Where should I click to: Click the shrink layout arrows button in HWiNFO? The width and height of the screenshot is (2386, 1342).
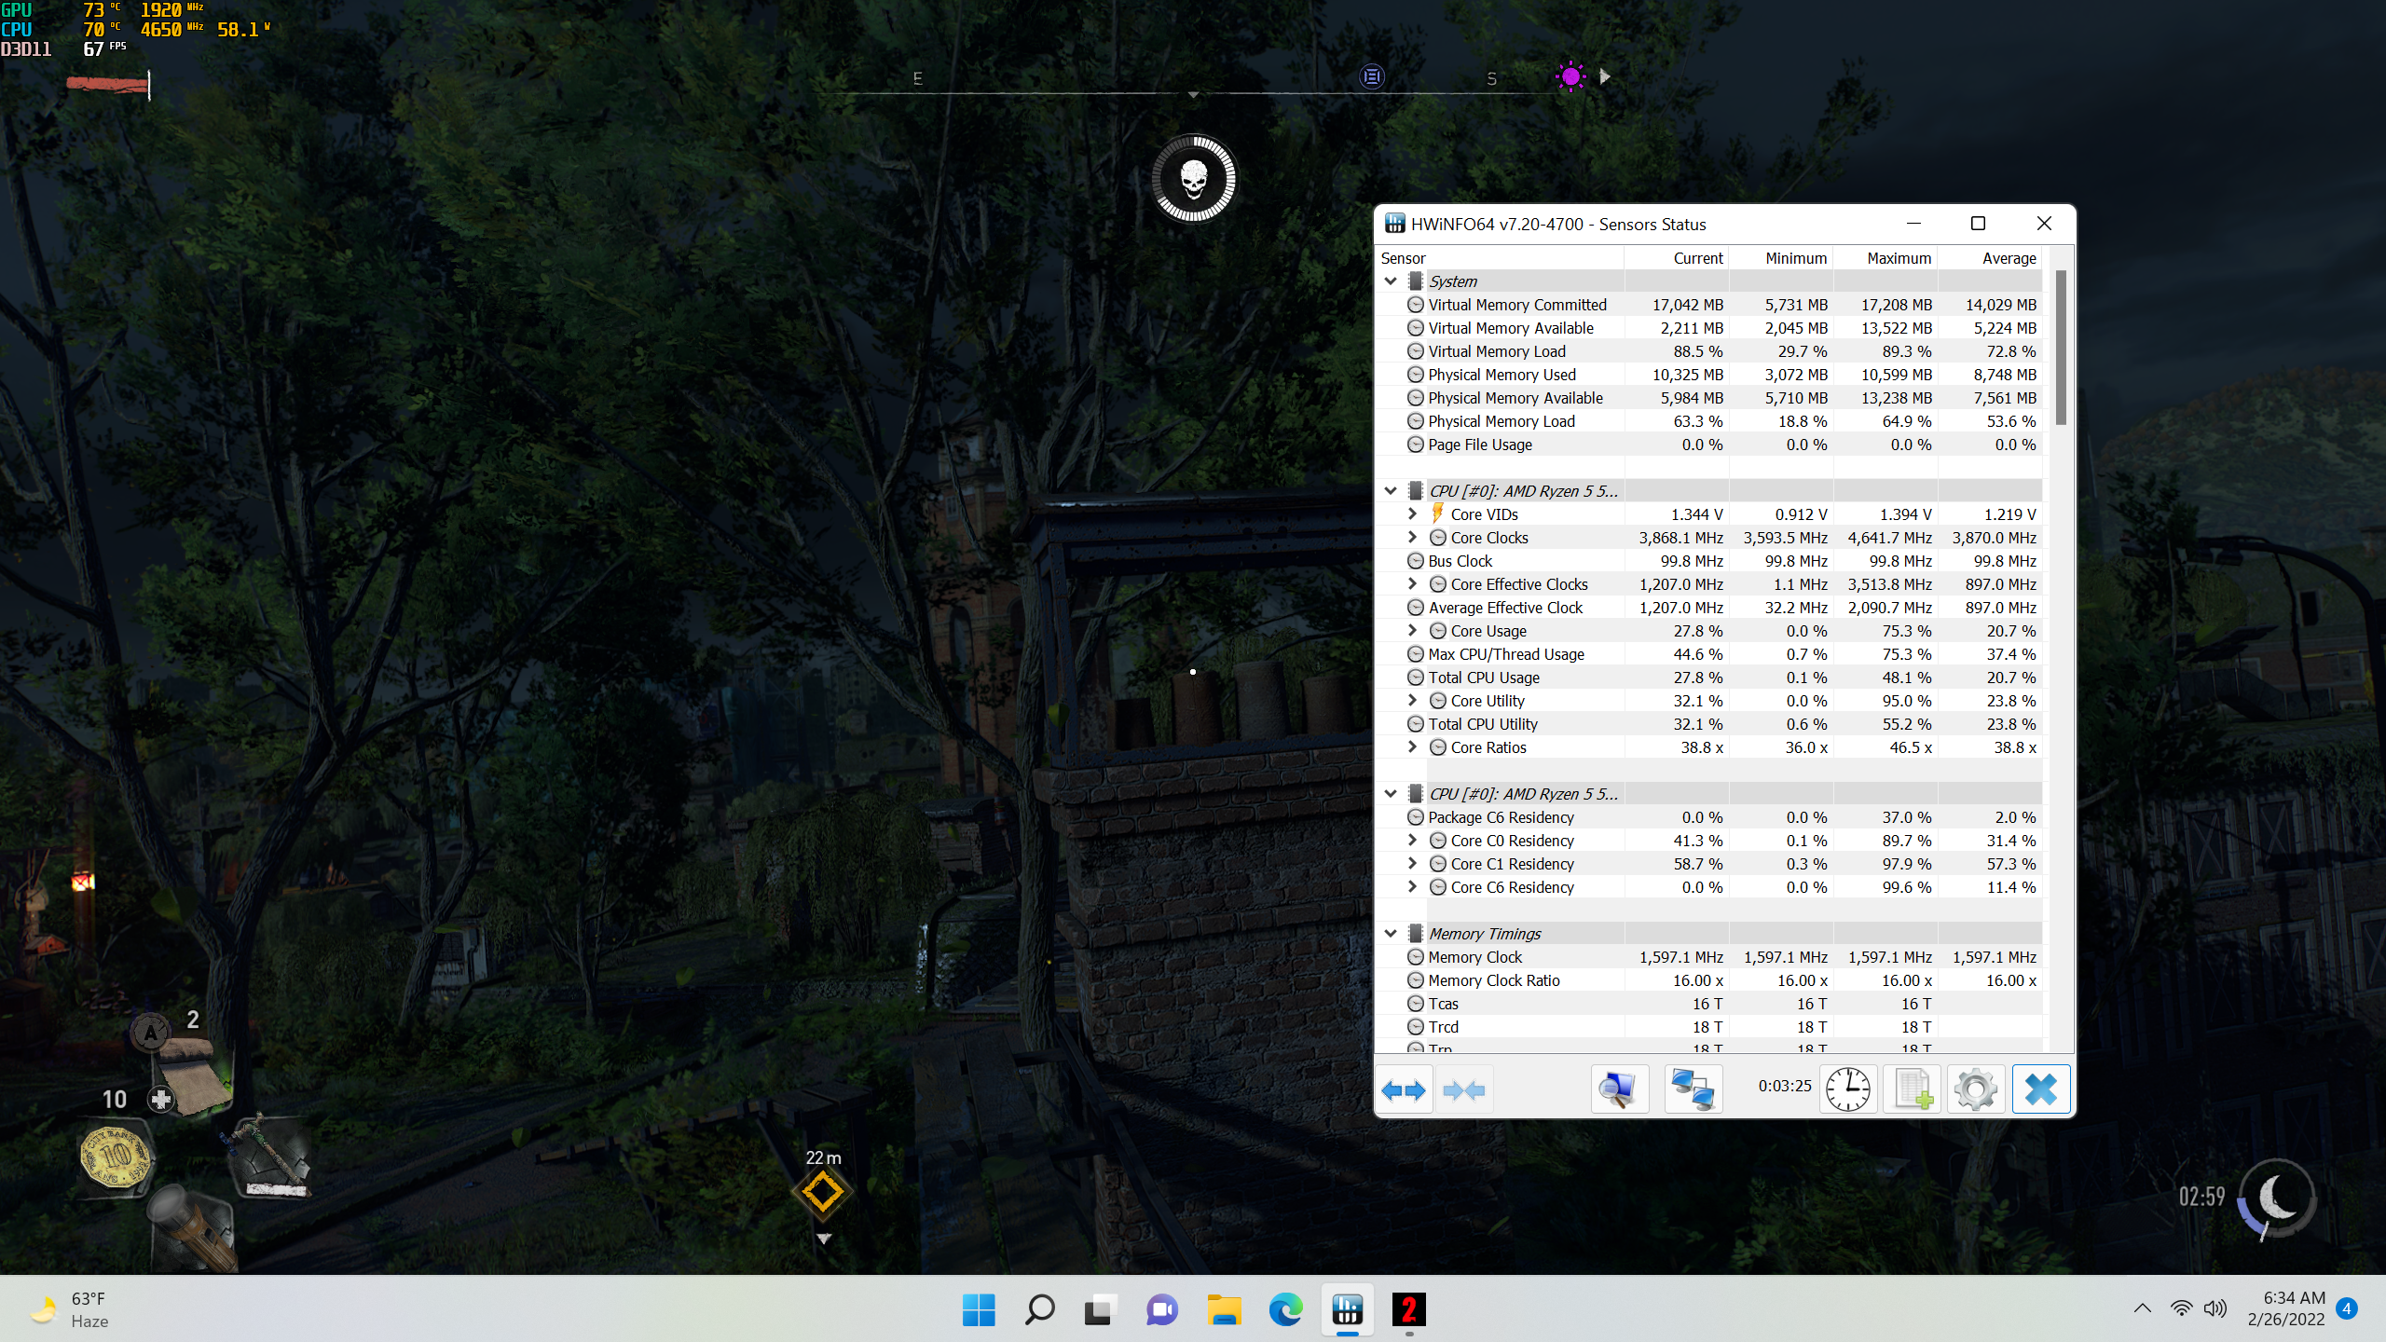[1463, 1089]
